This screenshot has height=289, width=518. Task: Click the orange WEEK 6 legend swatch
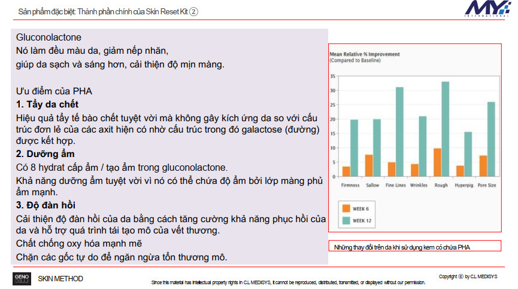coord(346,208)
